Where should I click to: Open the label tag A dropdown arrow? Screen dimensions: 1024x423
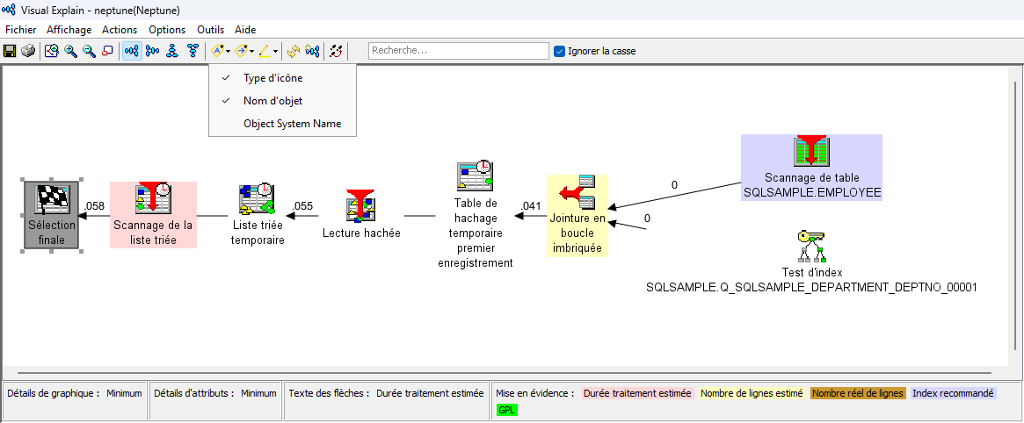point(228,52)
